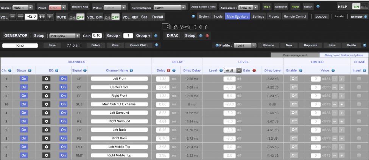Check phase Invert box for Main Sub channel

pos(359,104)
